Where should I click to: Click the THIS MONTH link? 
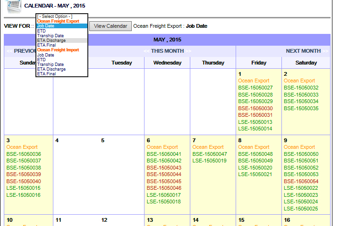167,51
